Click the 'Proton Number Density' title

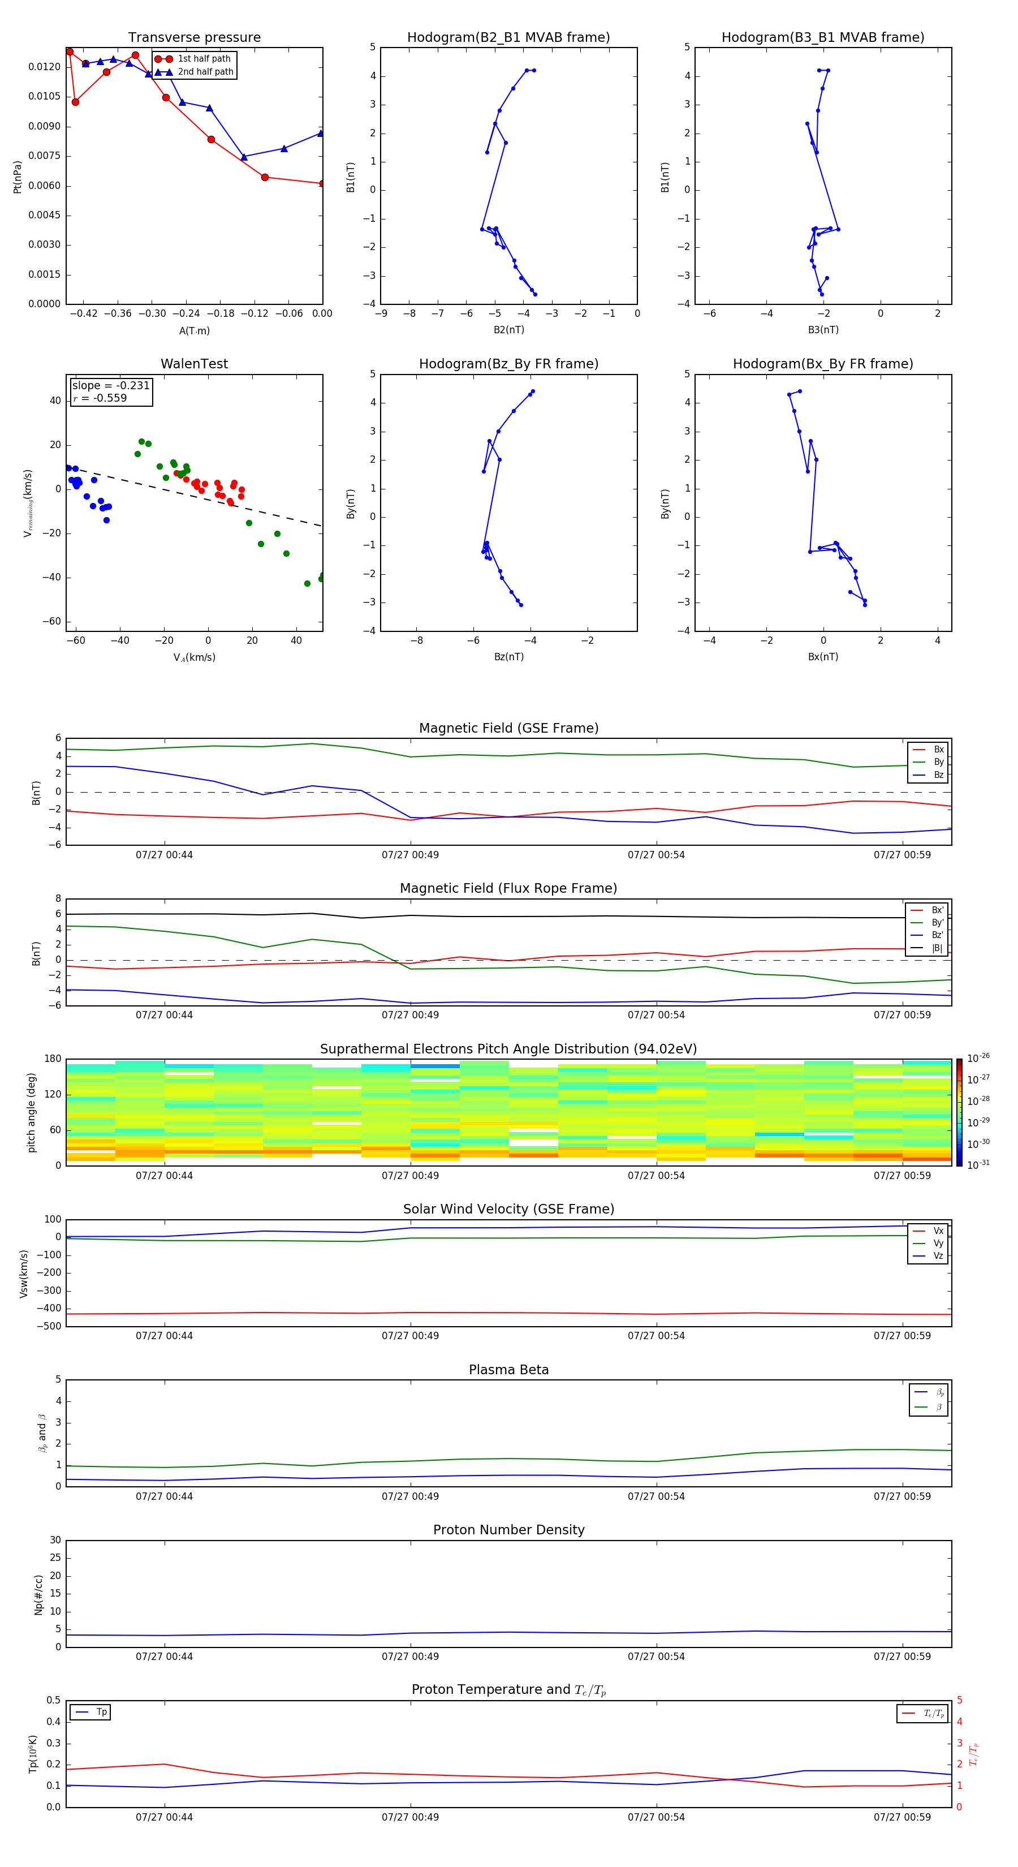508,1530
